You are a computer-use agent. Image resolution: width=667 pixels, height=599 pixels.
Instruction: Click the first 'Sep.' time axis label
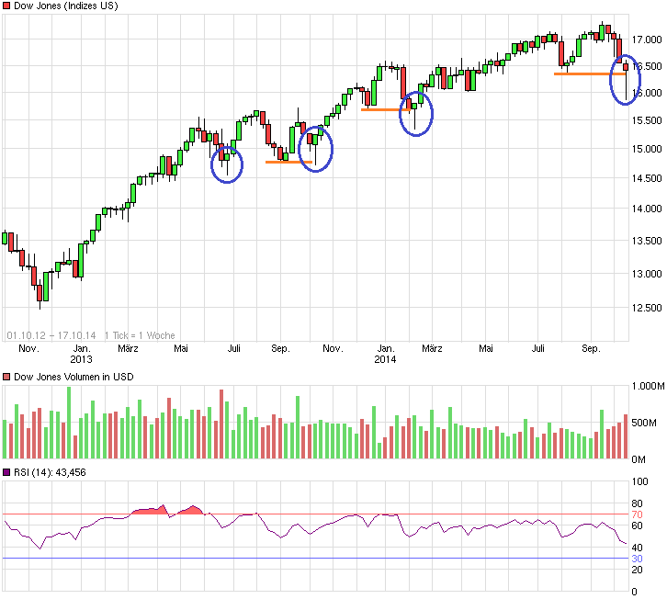click(280, 348)
